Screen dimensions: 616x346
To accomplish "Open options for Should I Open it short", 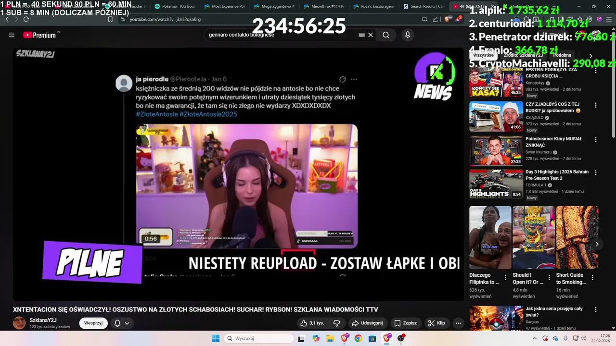I will click(x=549, y=277).
